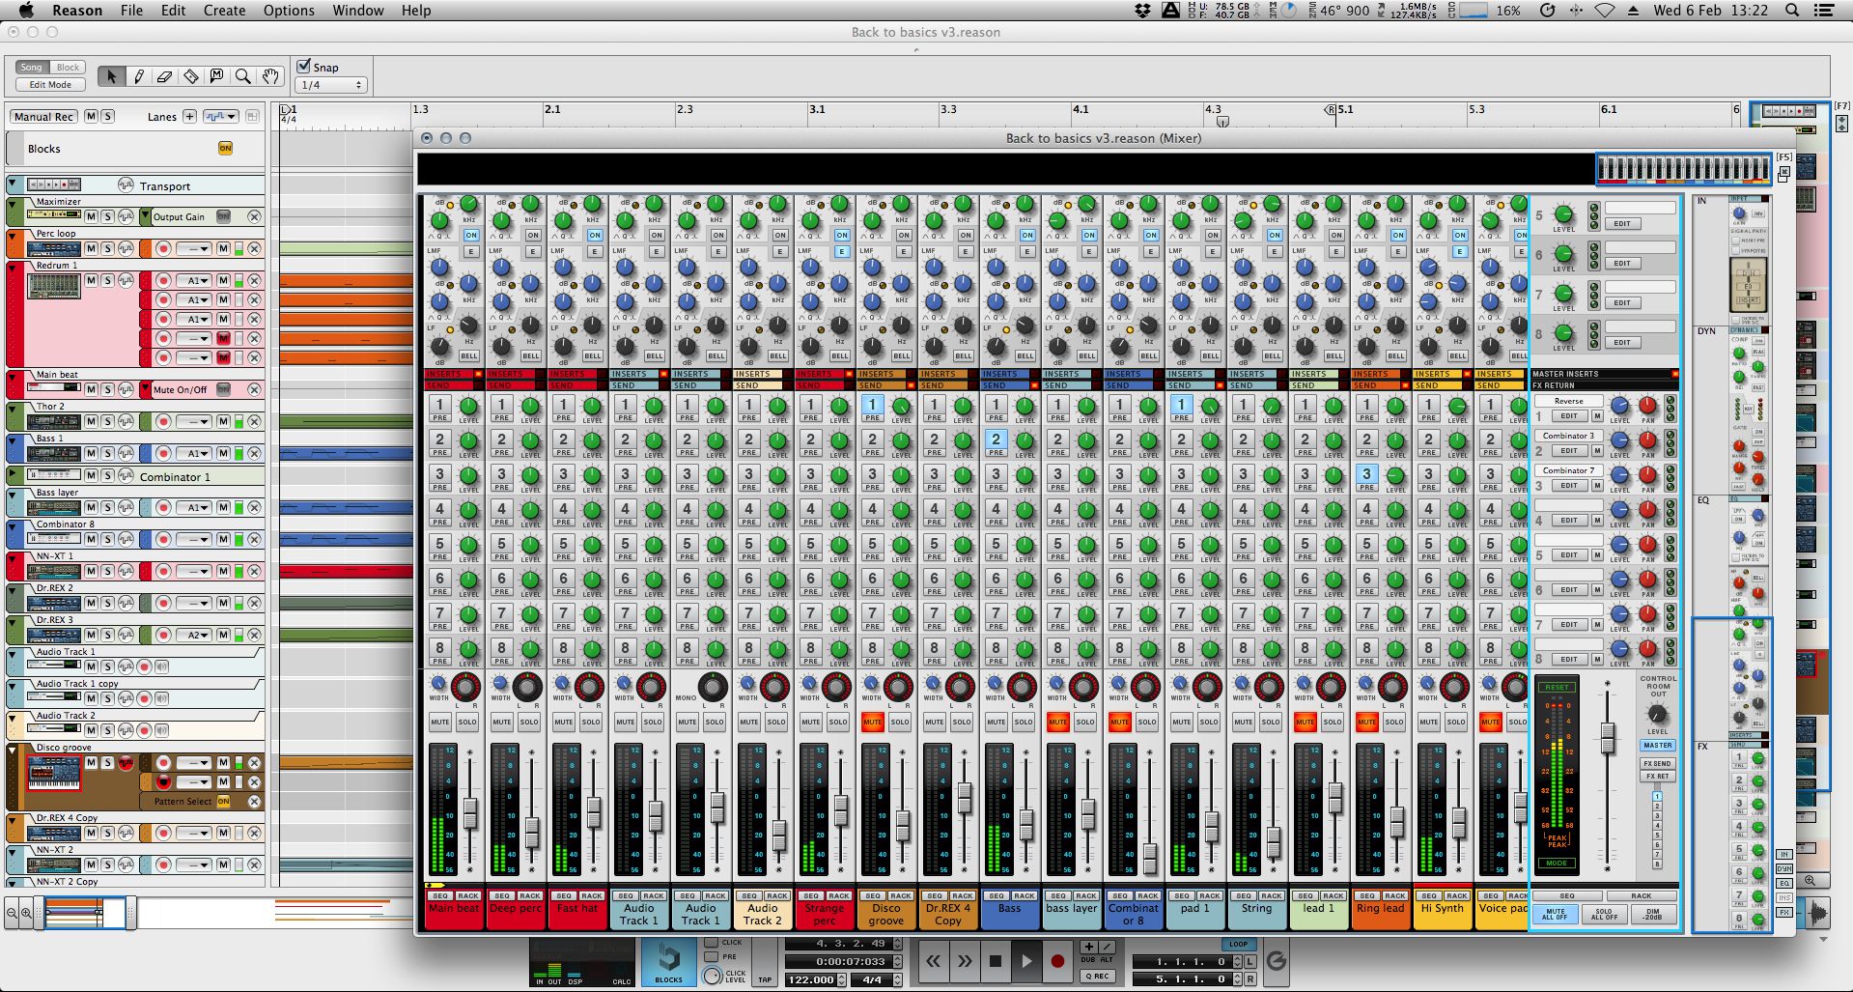Click the Main beat channel fader
1853x992 pixels.
click(470, 813)
